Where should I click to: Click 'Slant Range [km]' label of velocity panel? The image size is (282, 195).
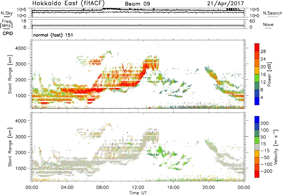click(x=10, y=147)
